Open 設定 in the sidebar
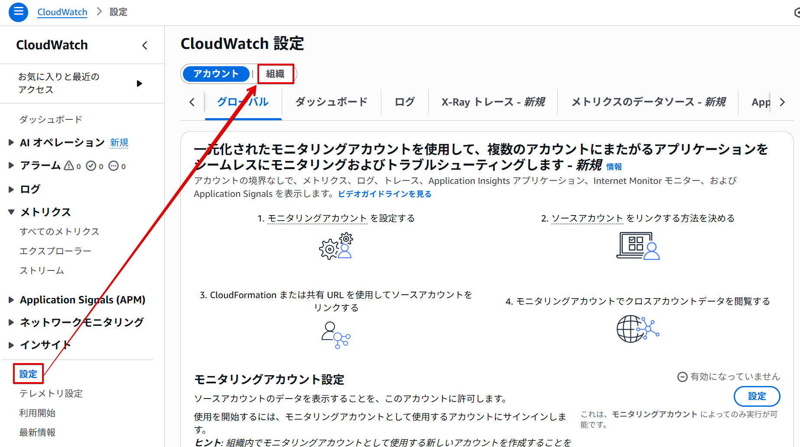The height and width of the screenshot is (447, 800). coord(28,374)
